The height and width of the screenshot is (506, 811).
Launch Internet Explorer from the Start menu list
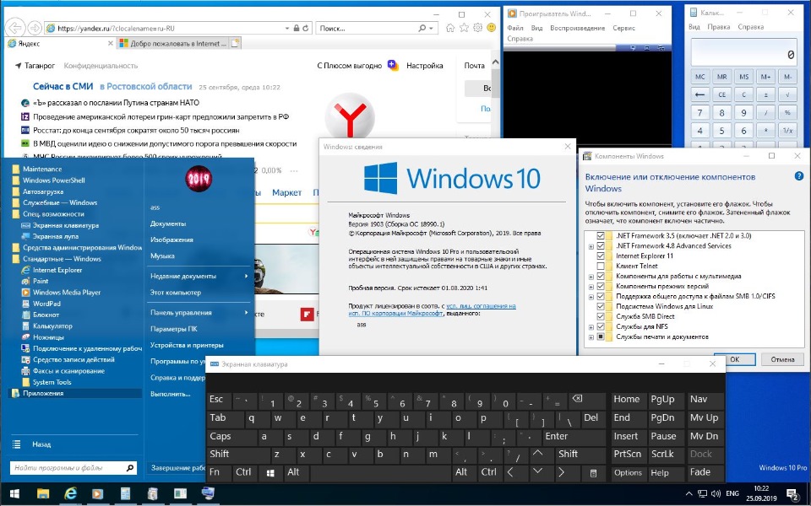[52, 270]
